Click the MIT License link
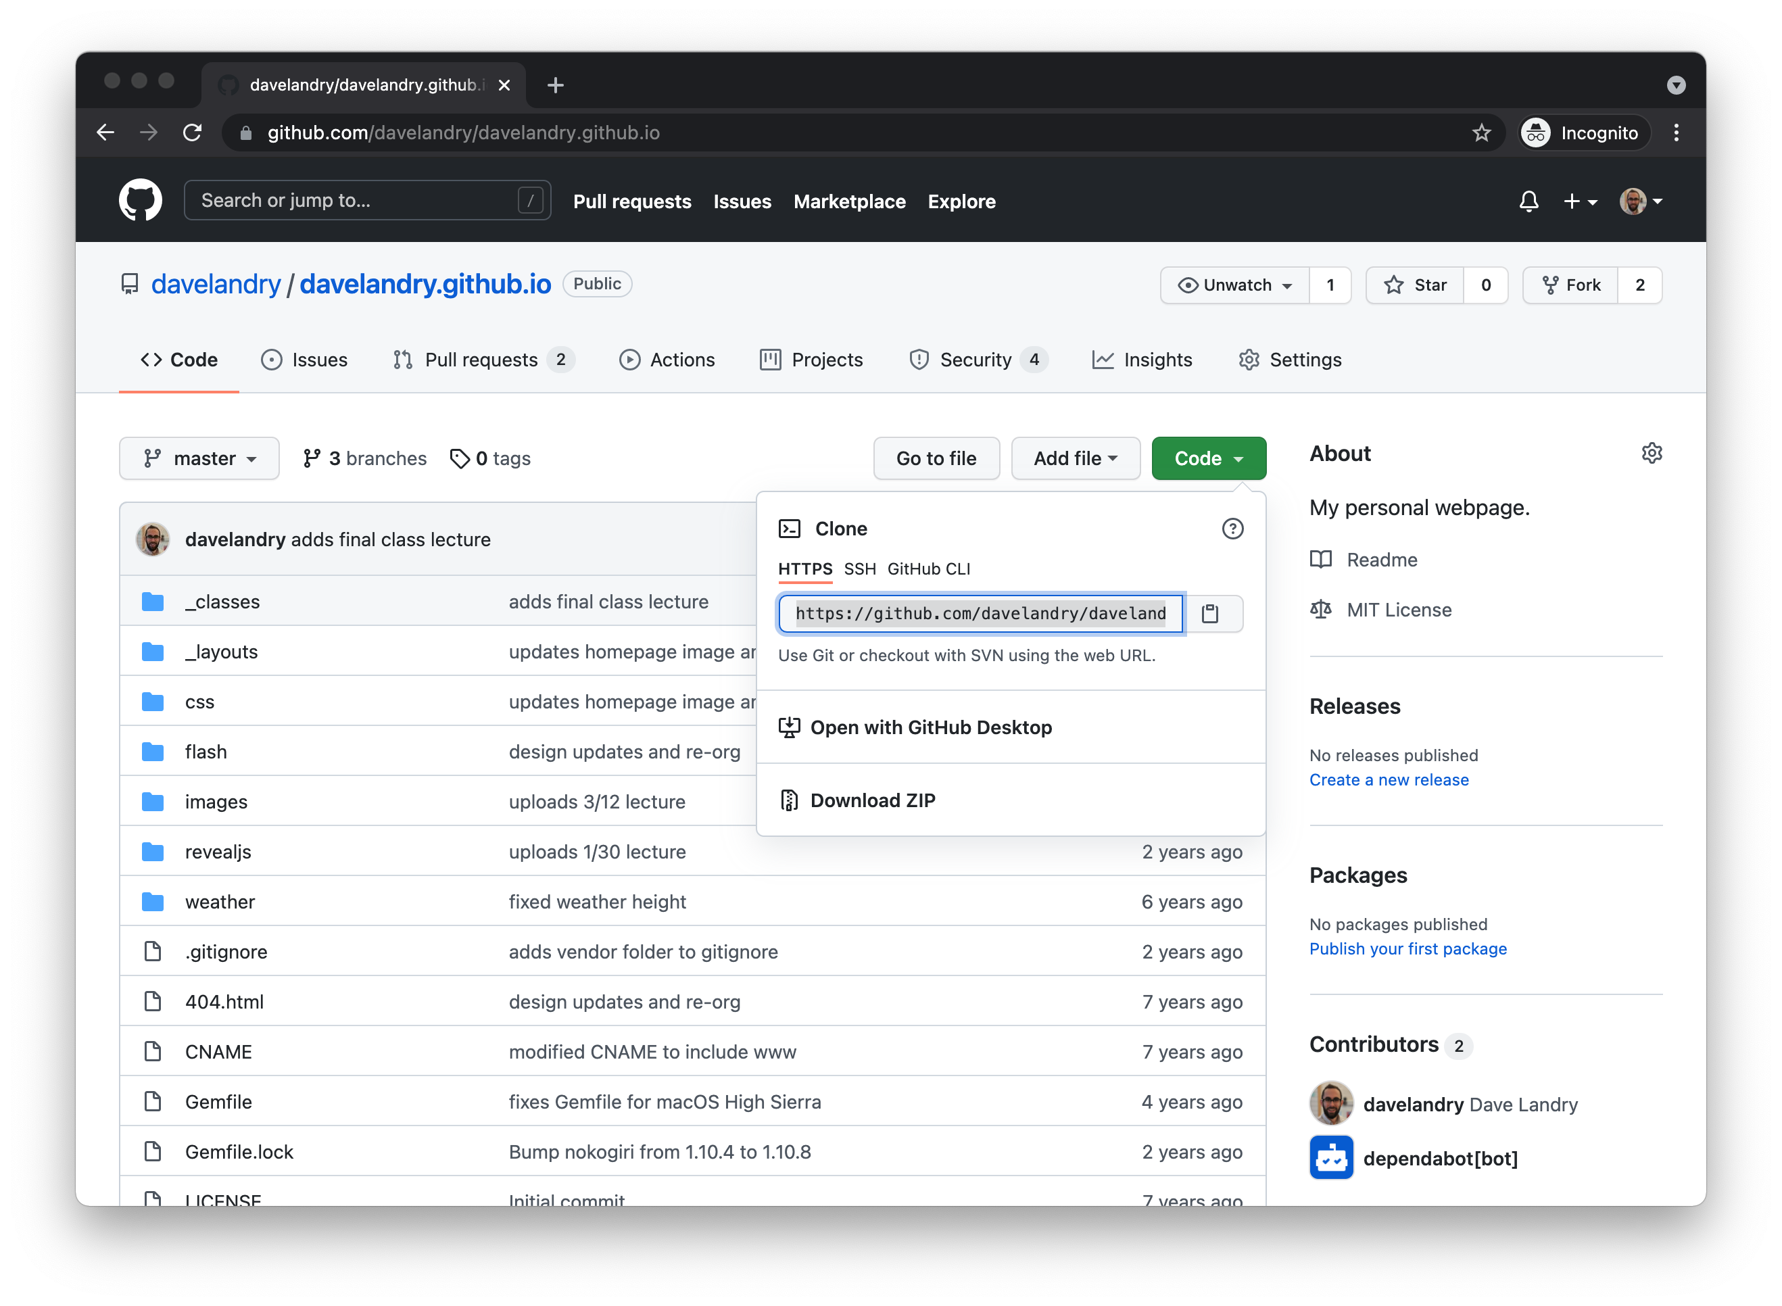This screenshot has height=1306, width=1782. [x=1399, y=610]
